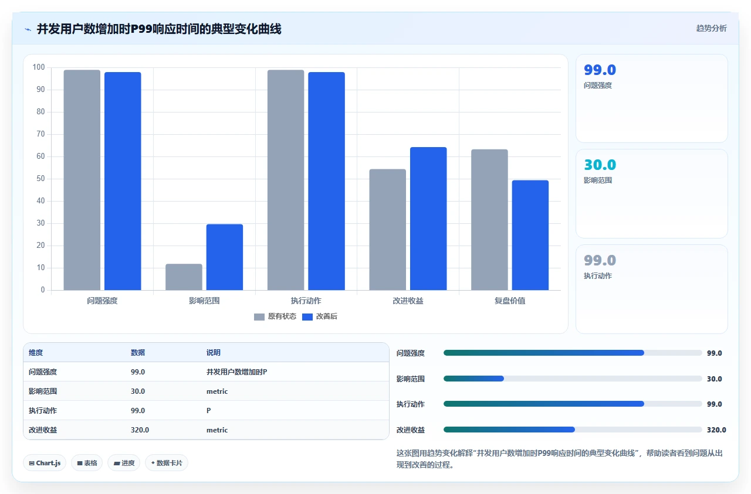
Task: Select the 表格 tag chip
Action: coord(87,463)
